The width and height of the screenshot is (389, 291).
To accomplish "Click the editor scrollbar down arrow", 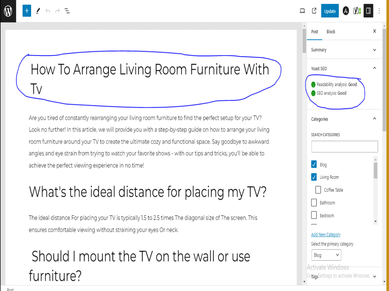I will (x=305, y=282).
